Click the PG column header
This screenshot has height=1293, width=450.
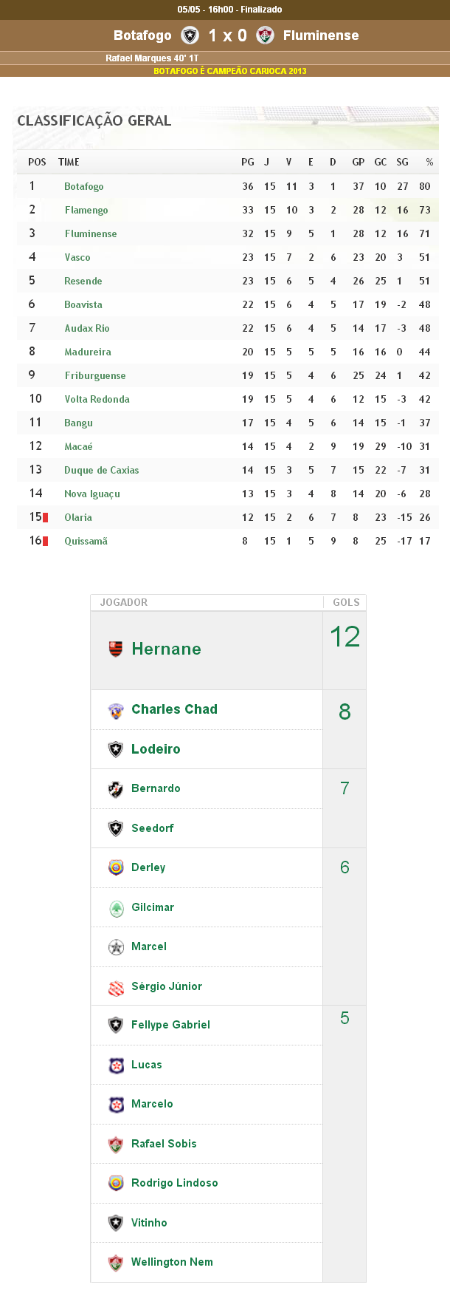pos(248,162)
